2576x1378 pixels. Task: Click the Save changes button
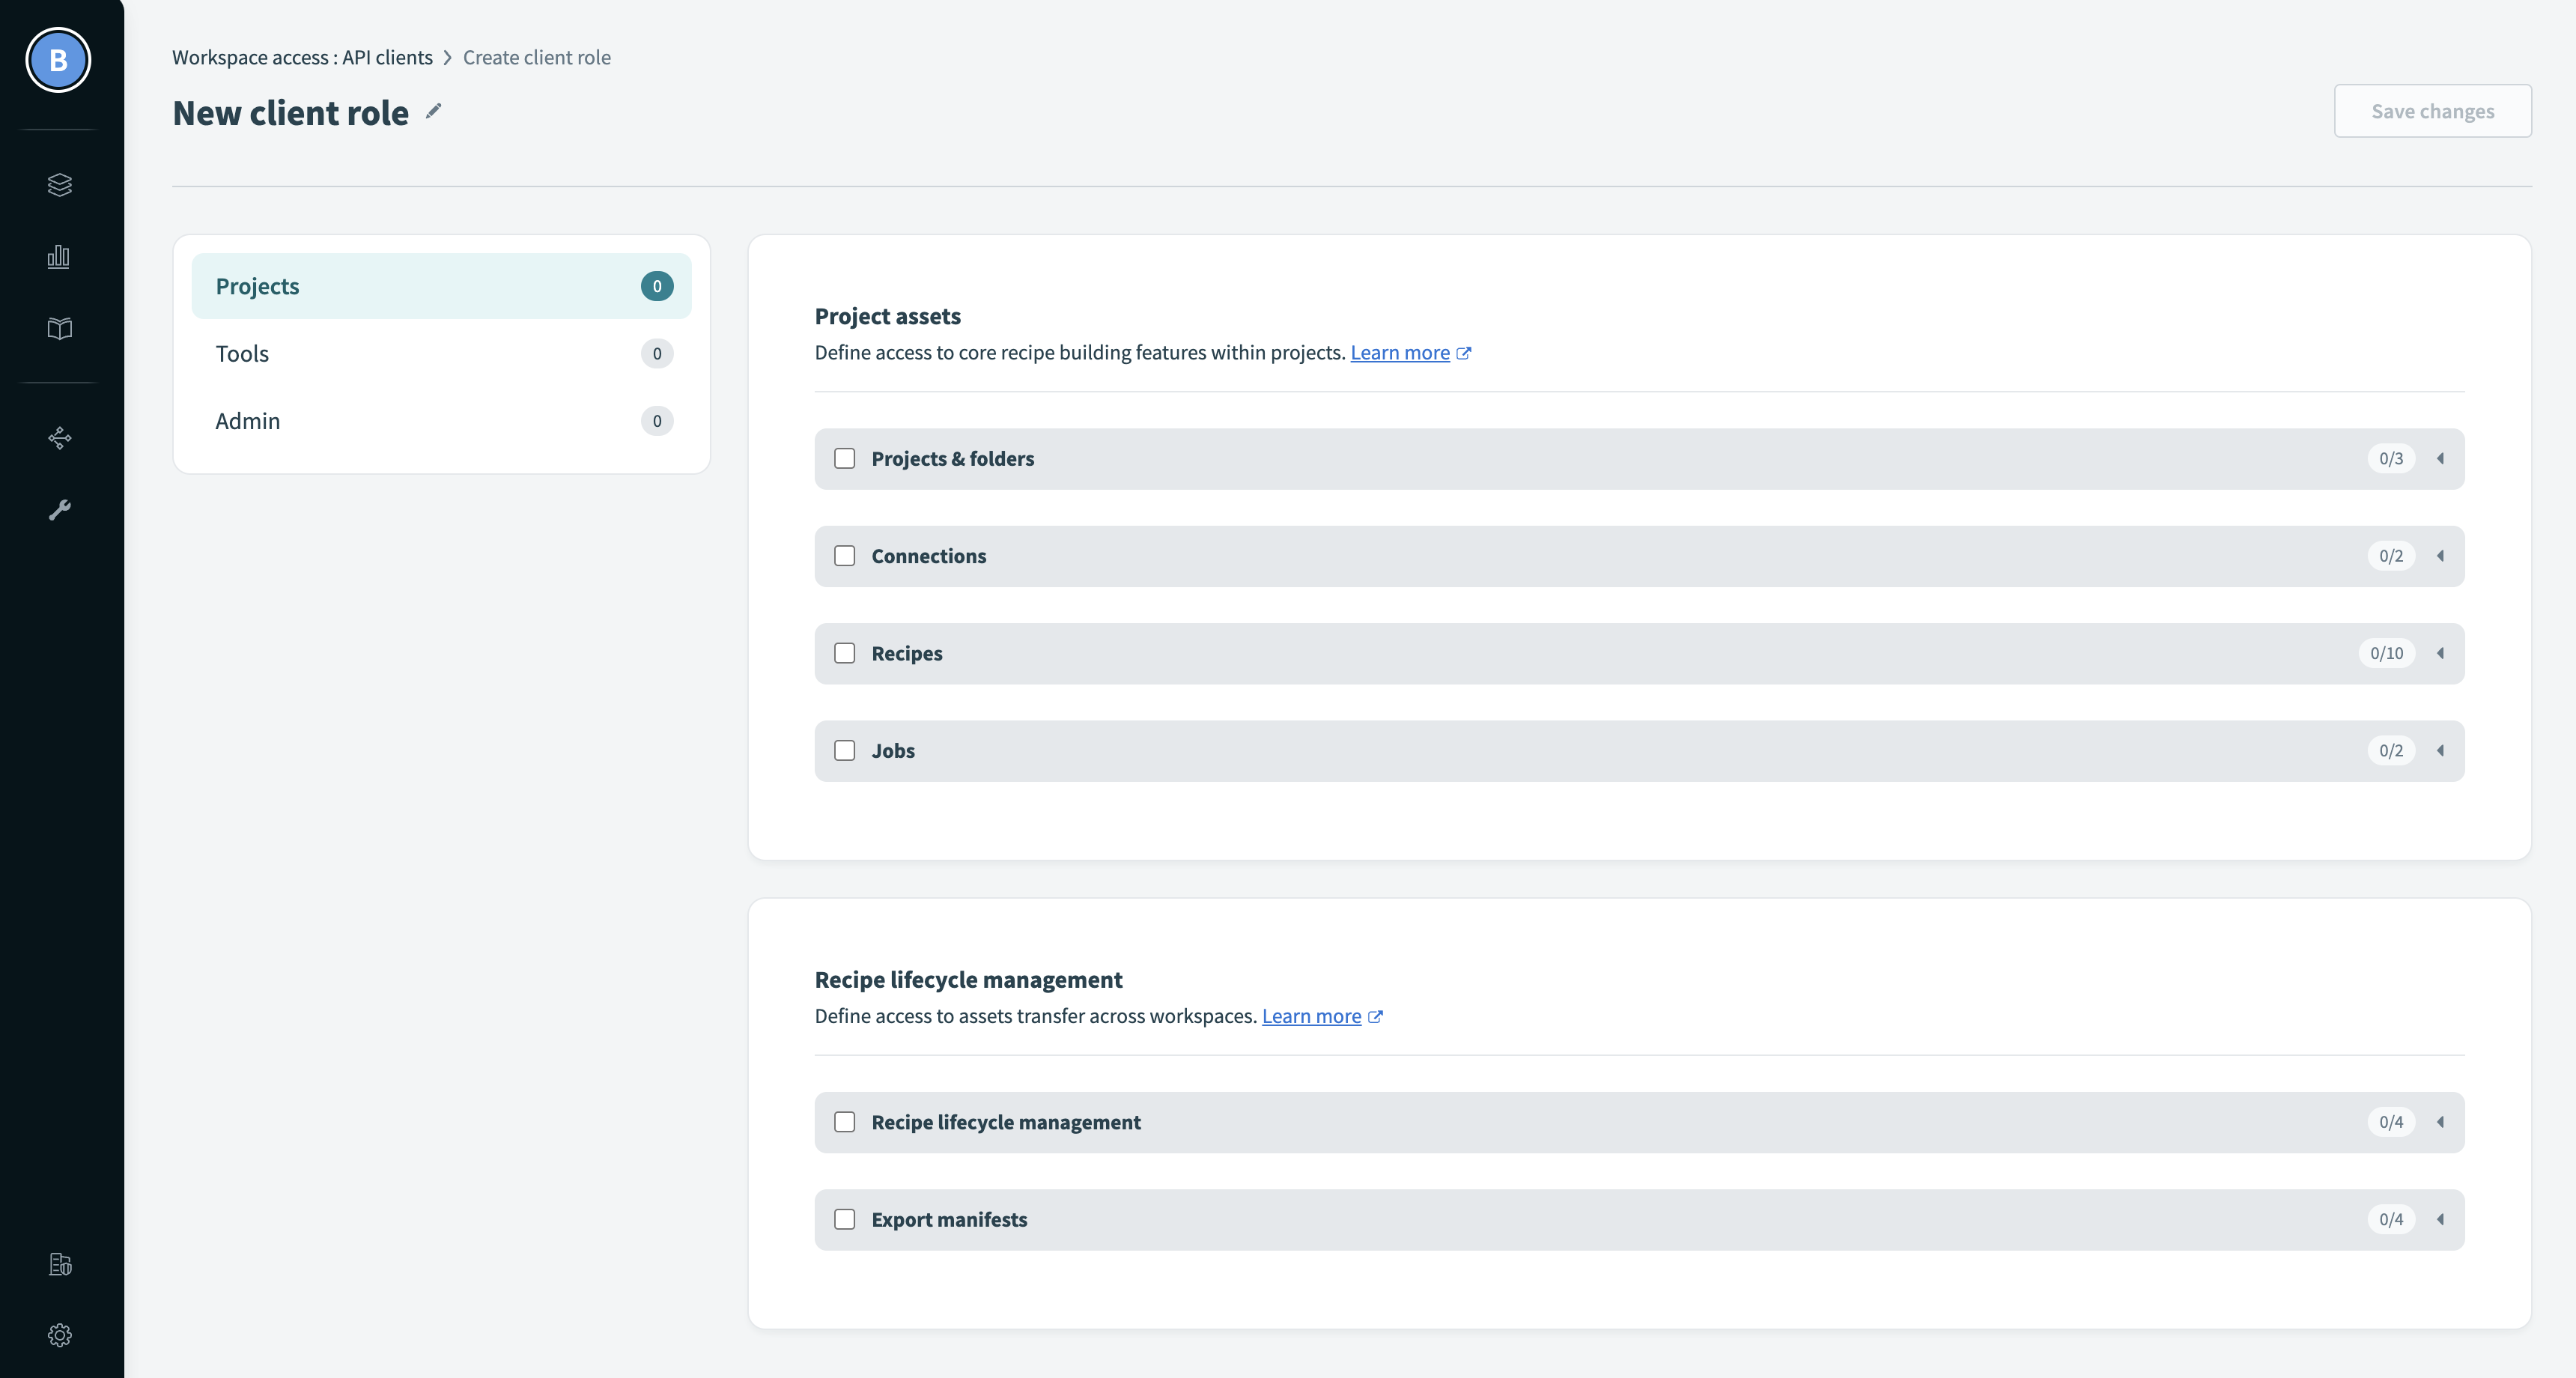(x=2432, y=111)
